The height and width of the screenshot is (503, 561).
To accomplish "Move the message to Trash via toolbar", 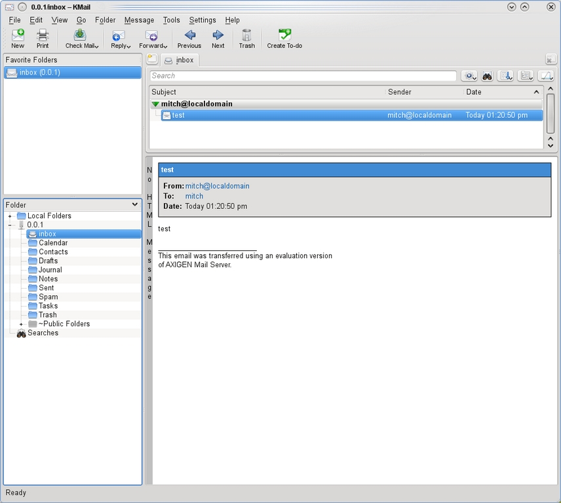I will [x=246, y=39].
